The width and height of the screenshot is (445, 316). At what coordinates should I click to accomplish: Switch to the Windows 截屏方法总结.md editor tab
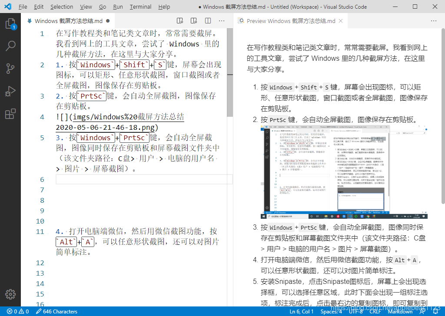click(x=68, y=21)
